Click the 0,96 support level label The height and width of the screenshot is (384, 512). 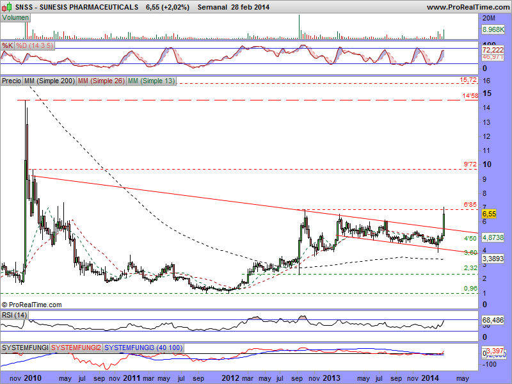pyautogui.click(x=470, y=289)
